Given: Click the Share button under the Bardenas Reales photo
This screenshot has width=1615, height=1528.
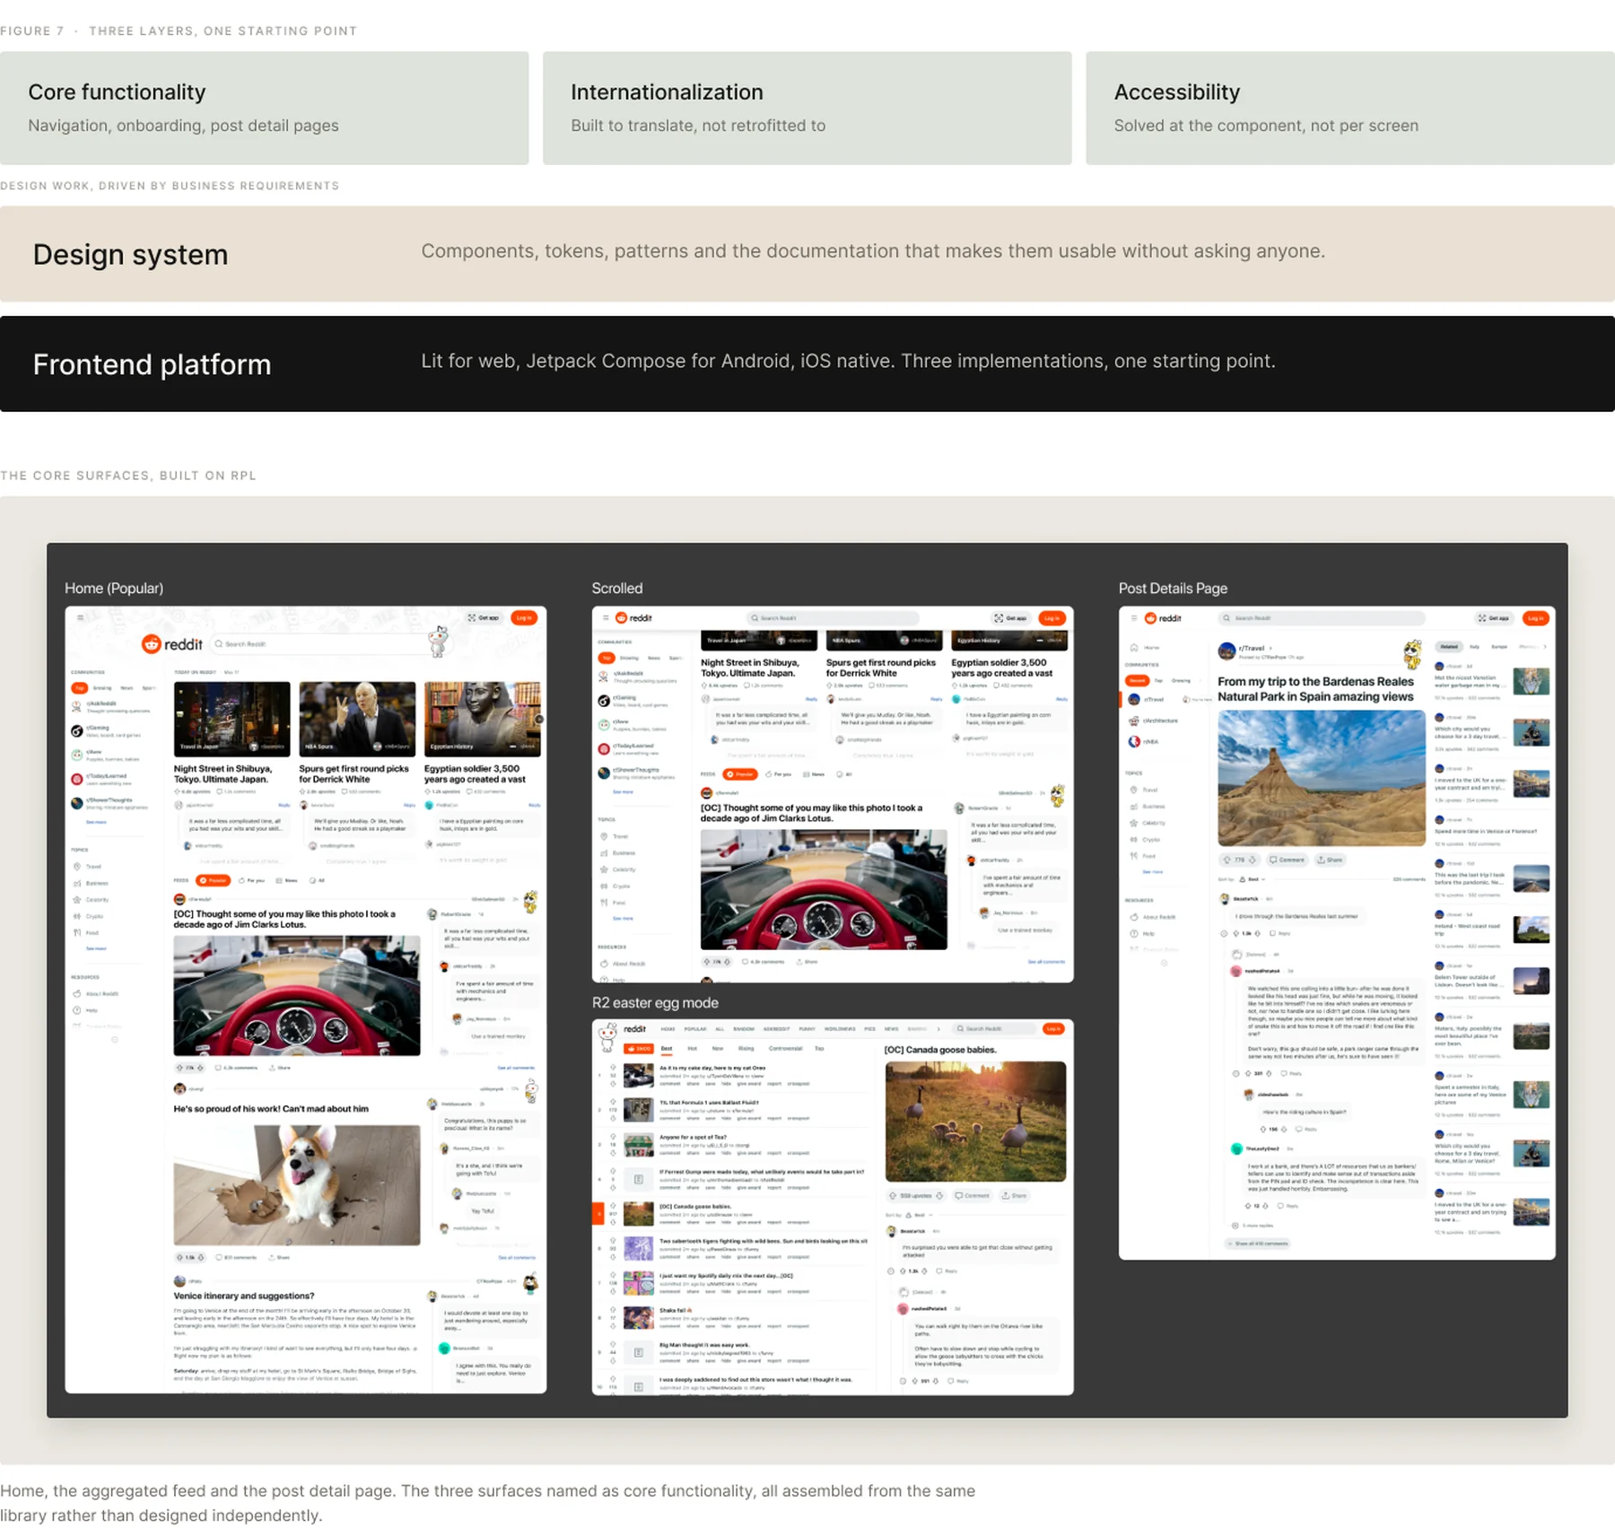Looking at the screenshot, I should [x=1330, y=860].
